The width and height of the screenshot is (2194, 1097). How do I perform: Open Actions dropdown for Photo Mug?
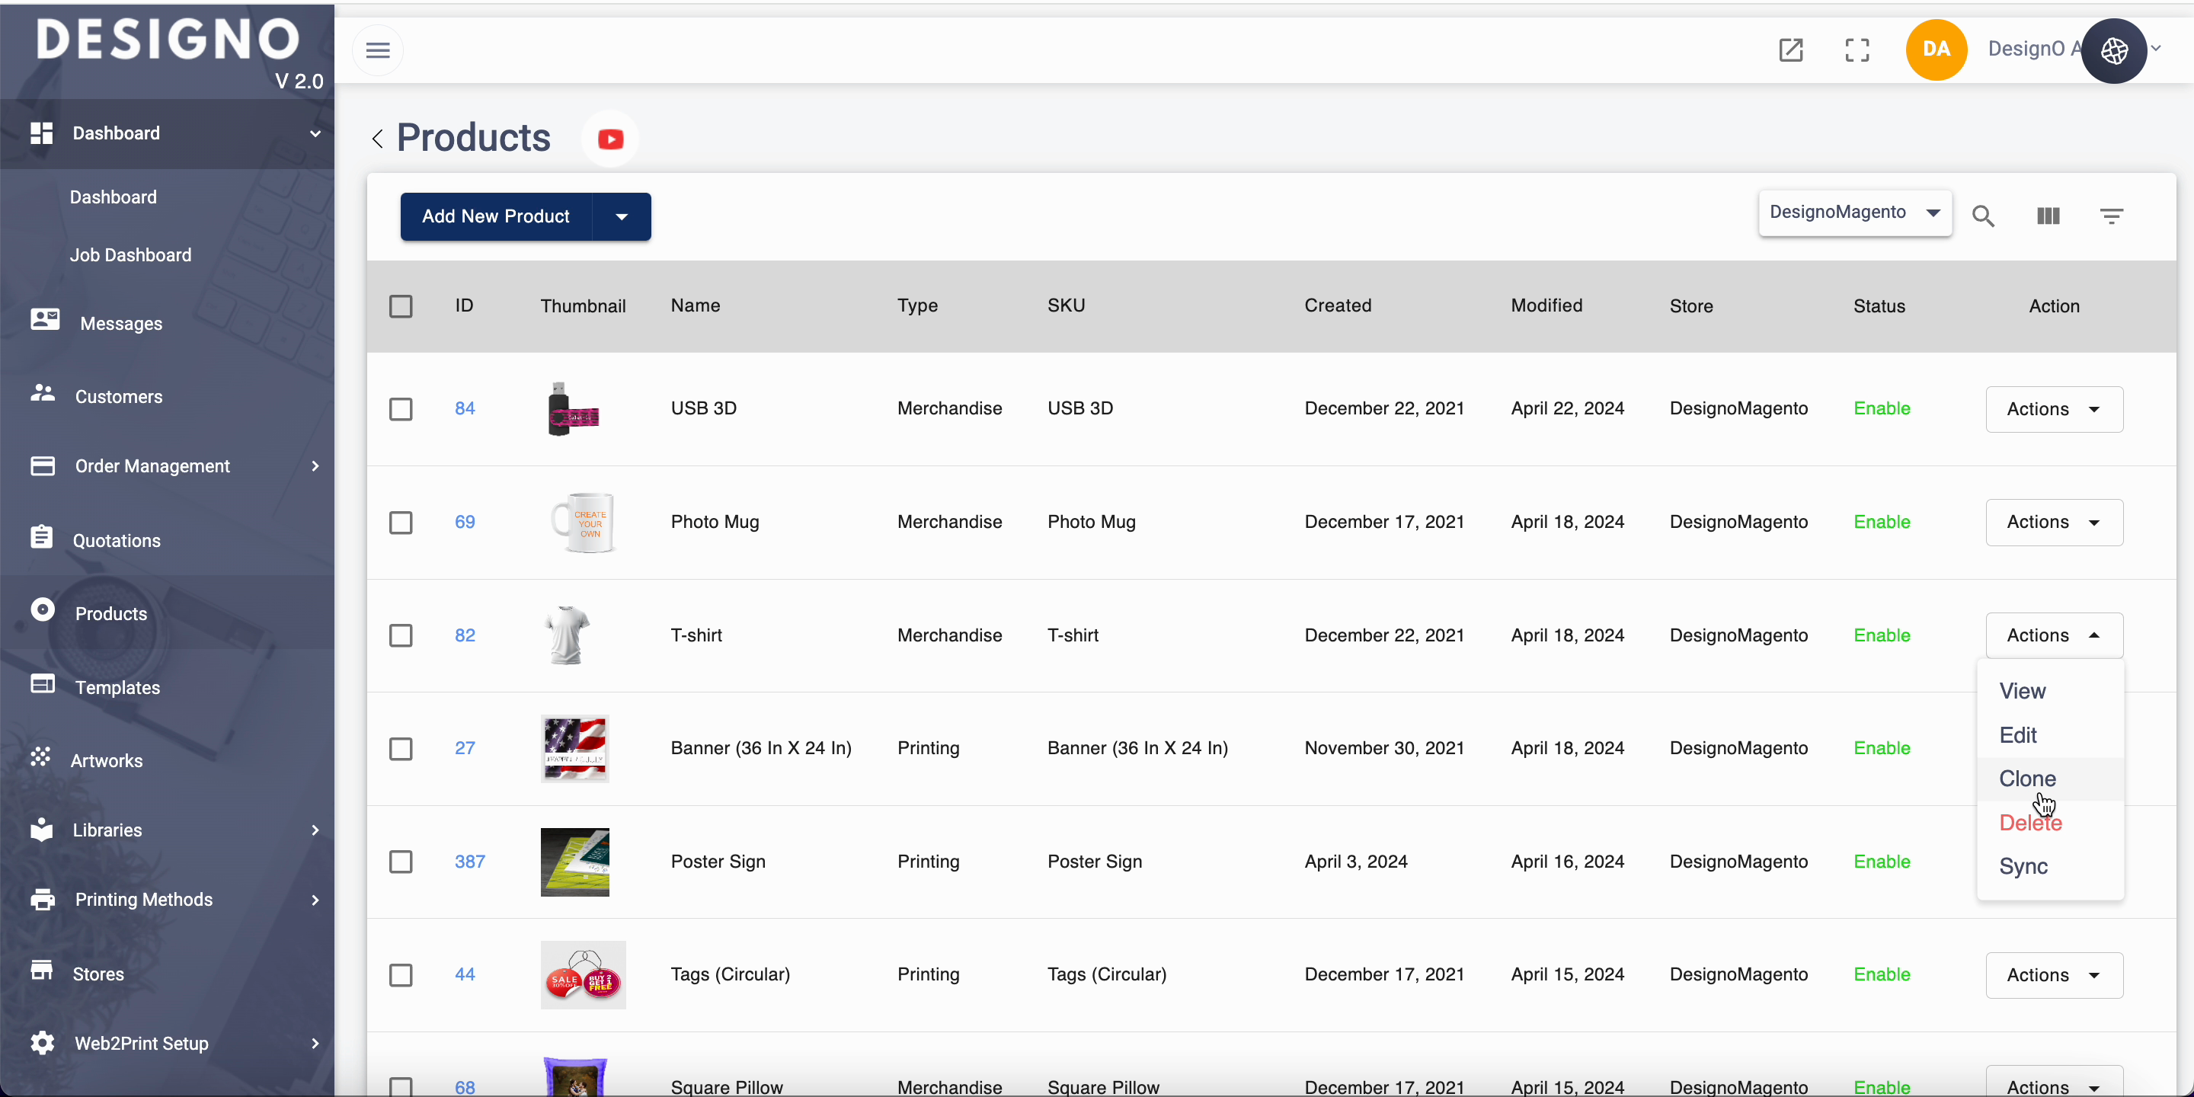click(2054, 522)
